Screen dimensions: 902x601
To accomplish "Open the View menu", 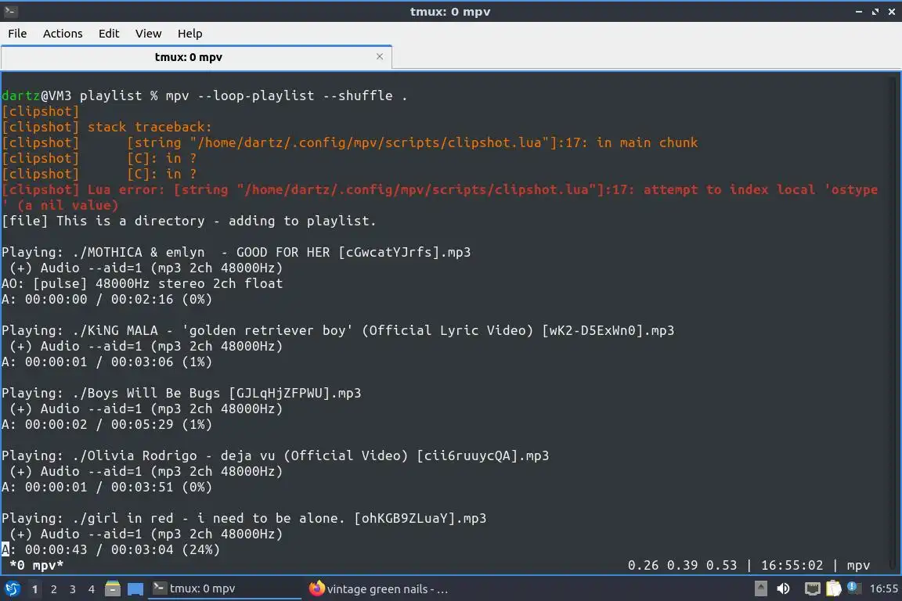I will coord(149,34).
